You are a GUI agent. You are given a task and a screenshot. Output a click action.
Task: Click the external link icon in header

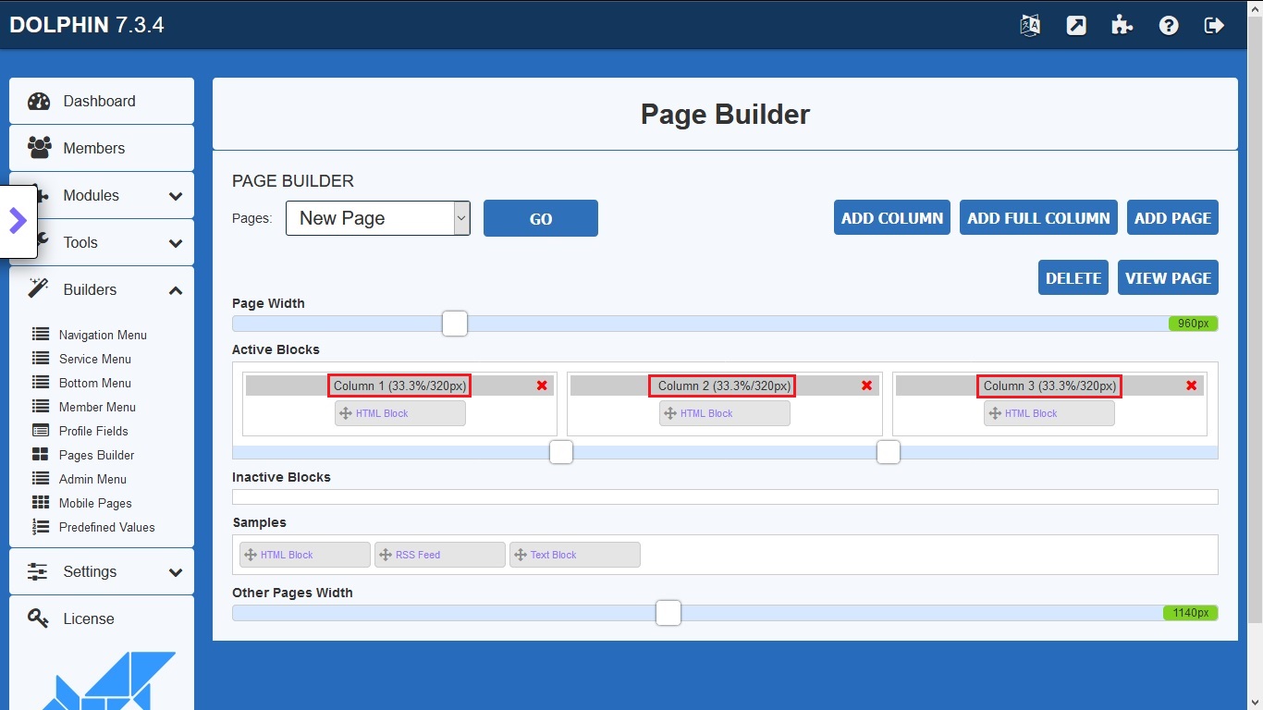(x=1076, y=25)
